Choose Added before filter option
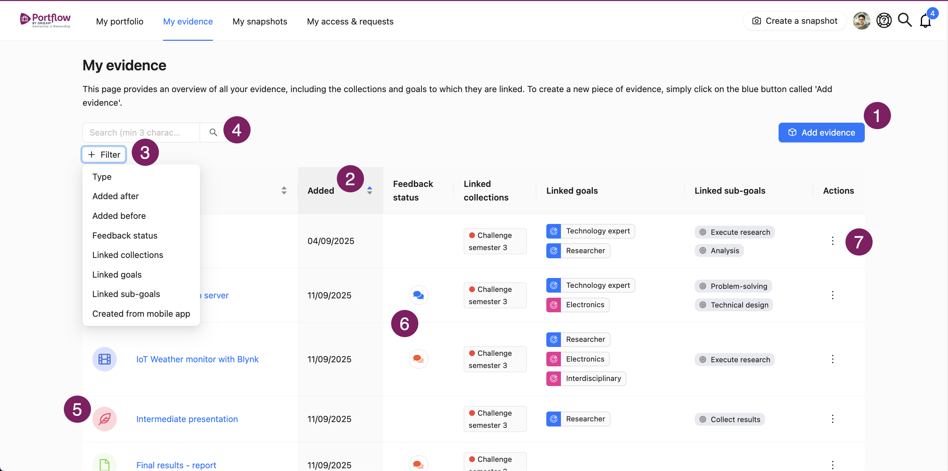Screen dimensions: 948x471 point(141,215)
